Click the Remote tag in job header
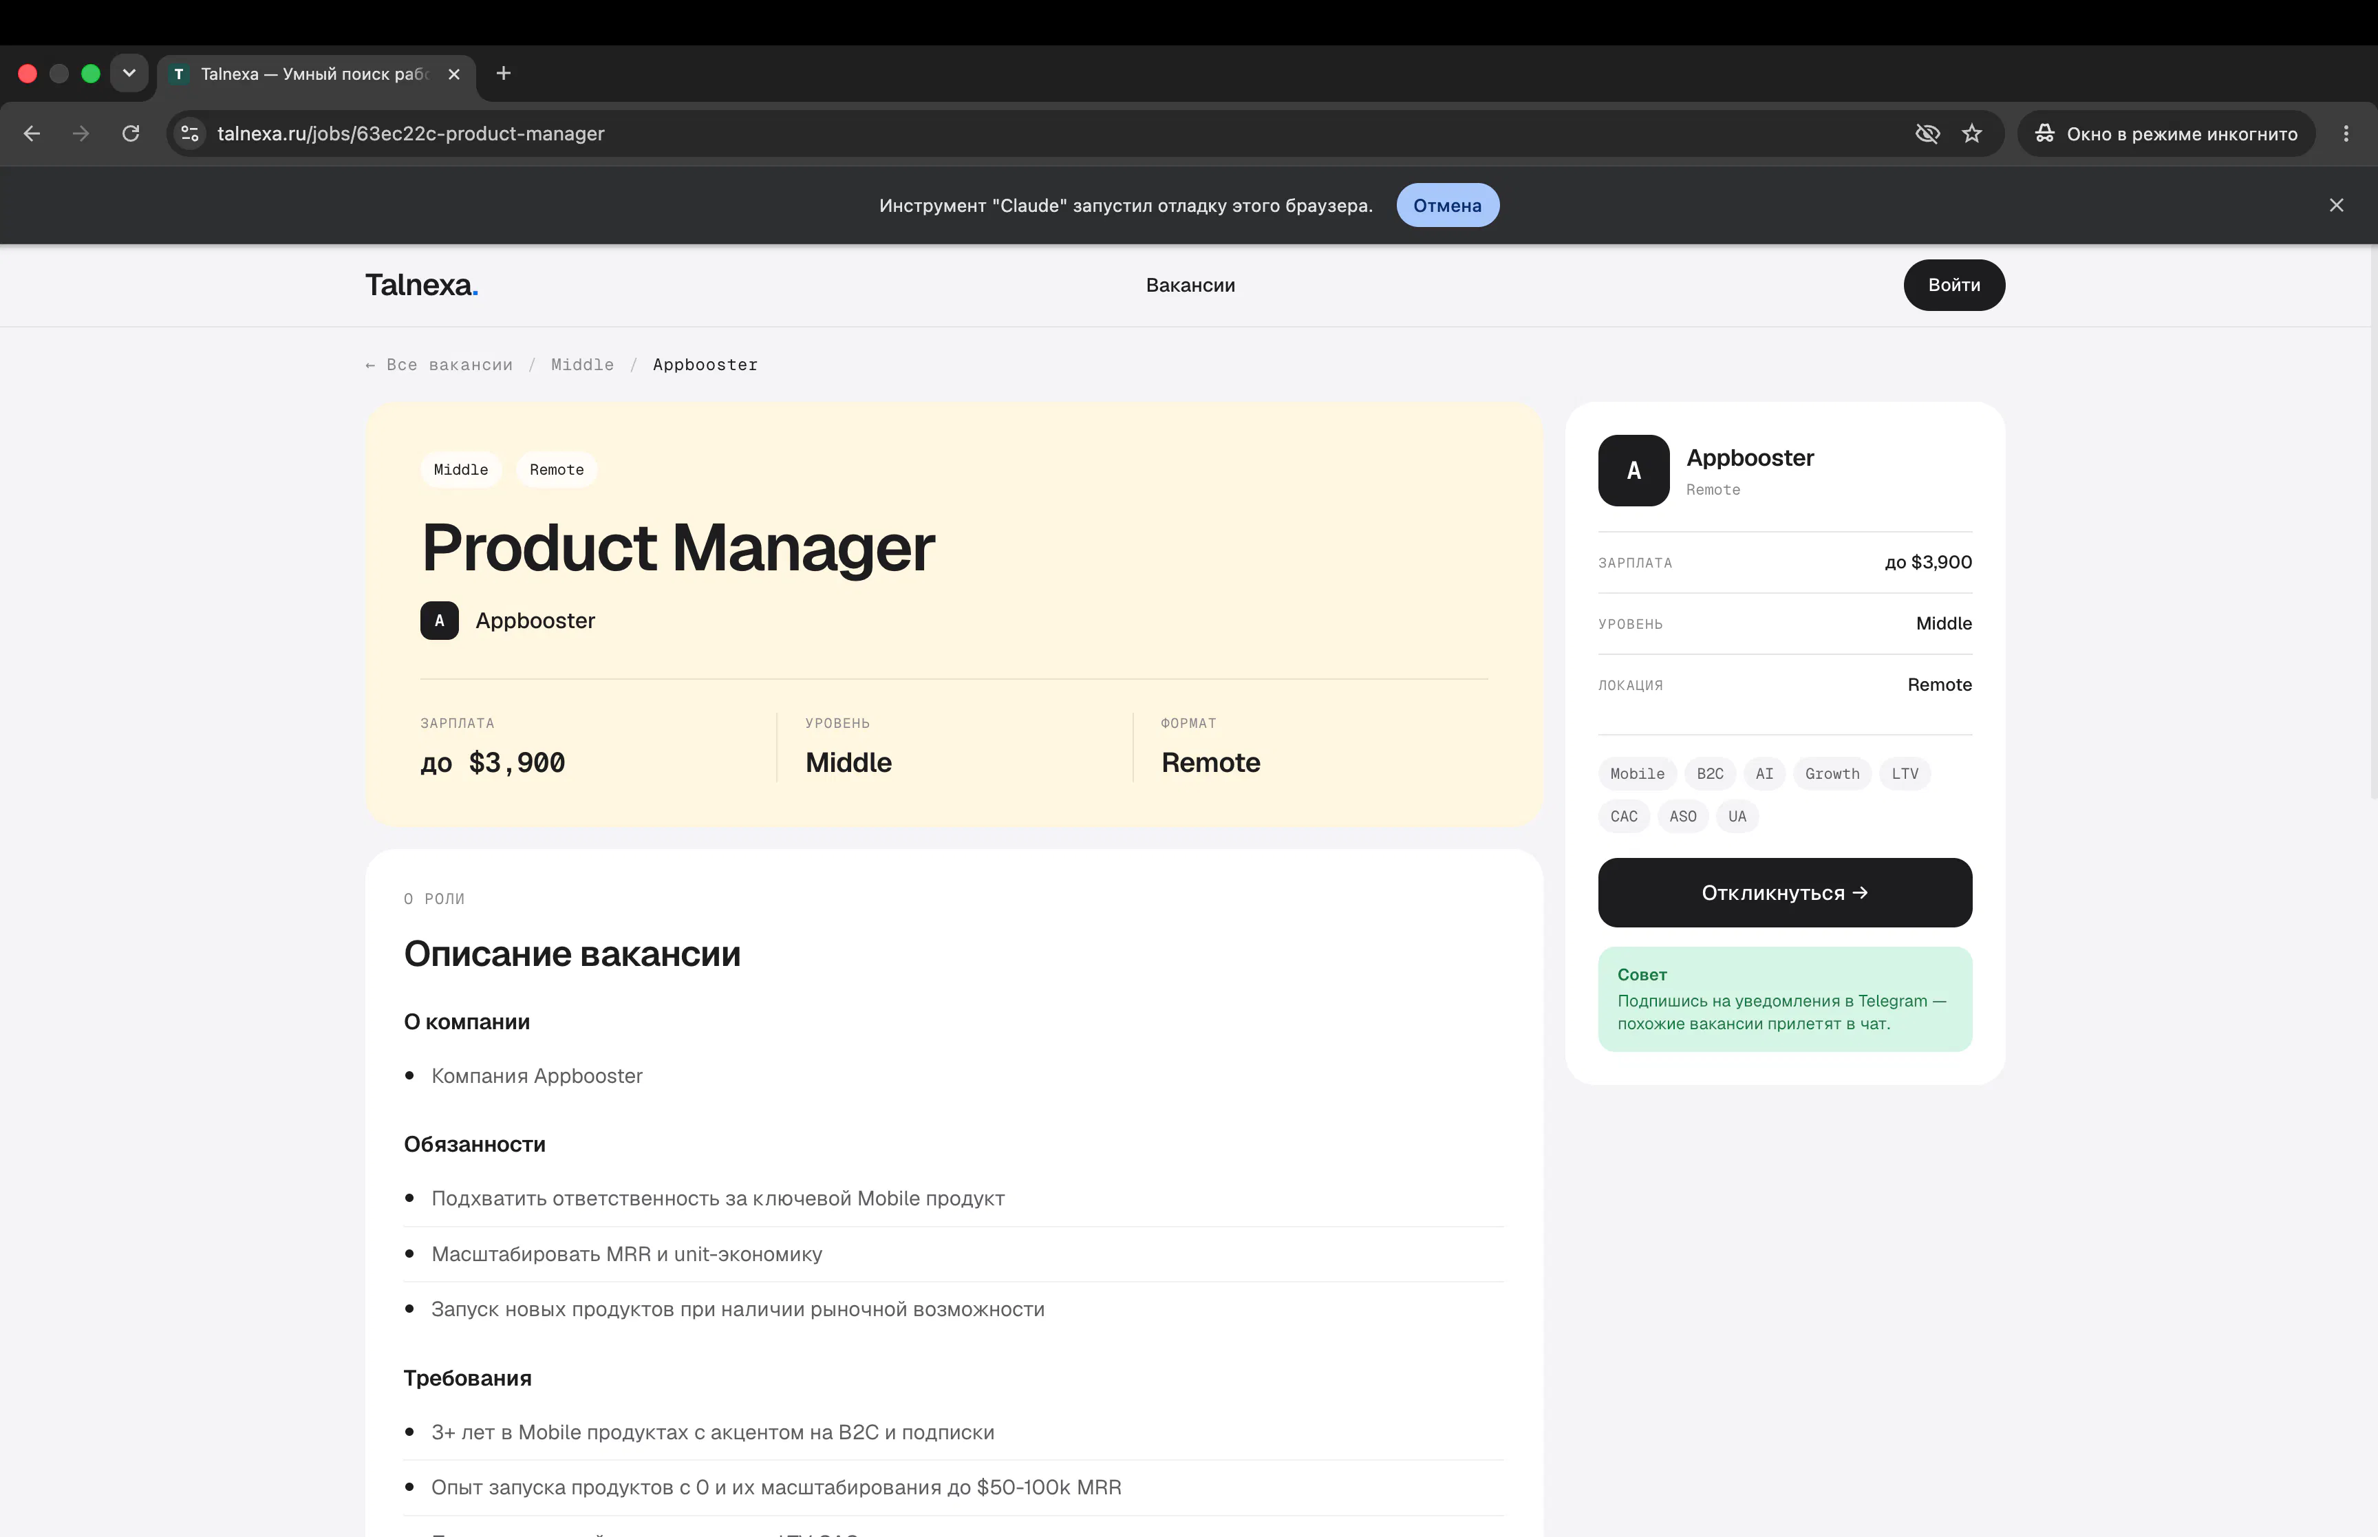The width and height of the screenshot is (2378, 1537). tap(557, 470)
